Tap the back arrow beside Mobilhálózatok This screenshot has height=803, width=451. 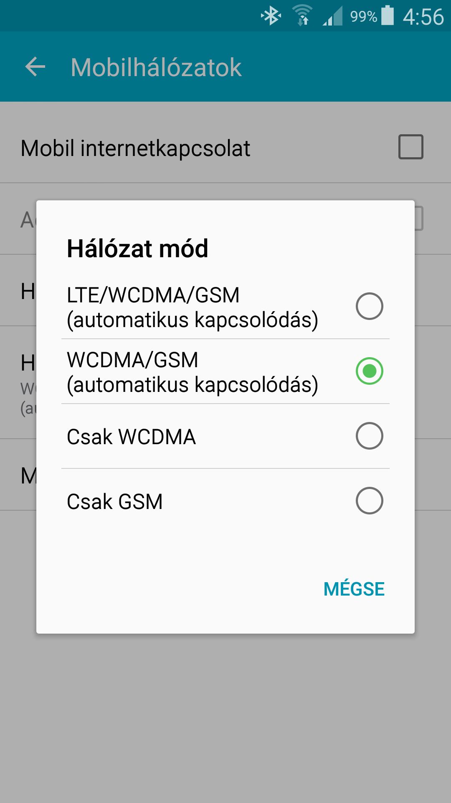(x=35, y=67)
